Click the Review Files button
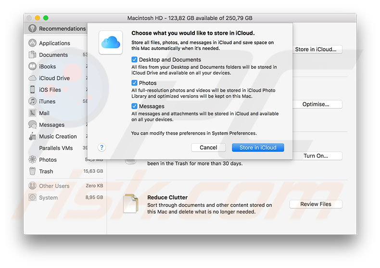 pyautogui.click(x=316, y=204)
